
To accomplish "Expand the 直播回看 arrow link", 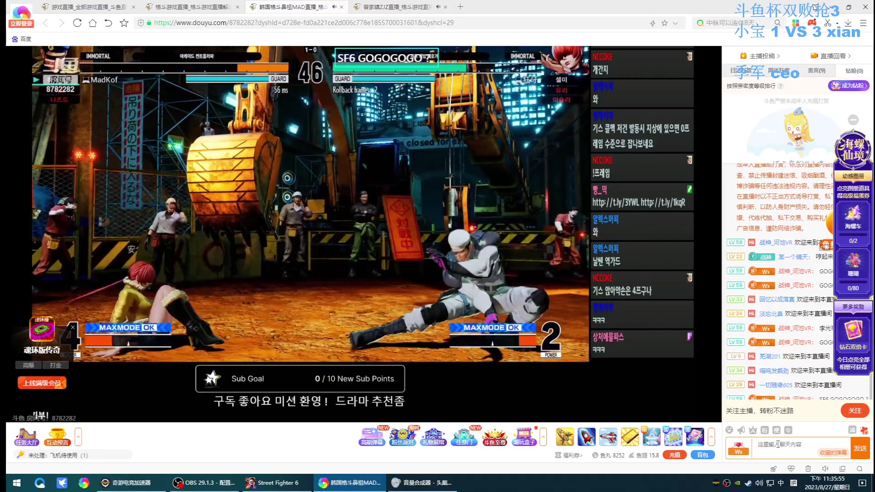I will pyautogui.click(x=831, y=56).
